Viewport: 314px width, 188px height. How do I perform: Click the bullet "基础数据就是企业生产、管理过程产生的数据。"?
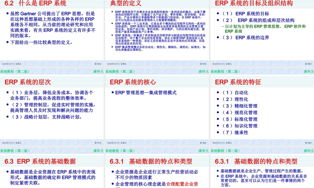[262, 171]
